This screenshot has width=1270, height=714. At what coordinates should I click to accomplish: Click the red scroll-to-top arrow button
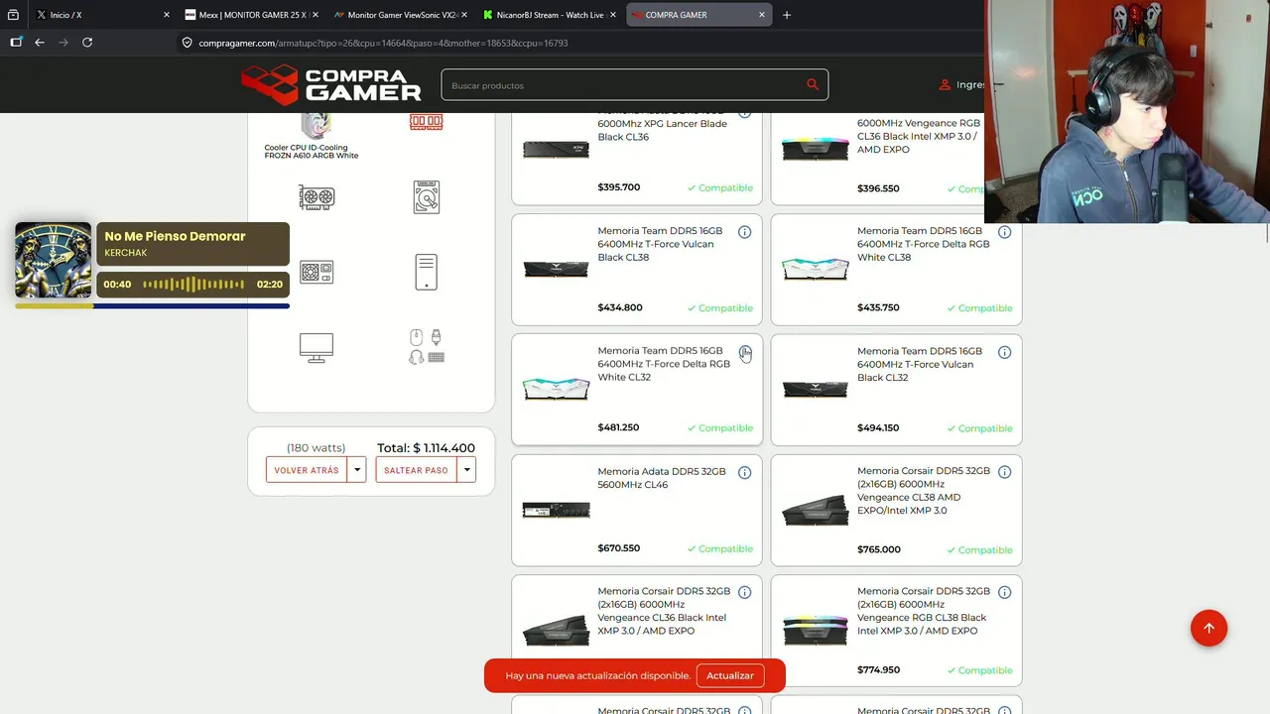point(1208,628)
